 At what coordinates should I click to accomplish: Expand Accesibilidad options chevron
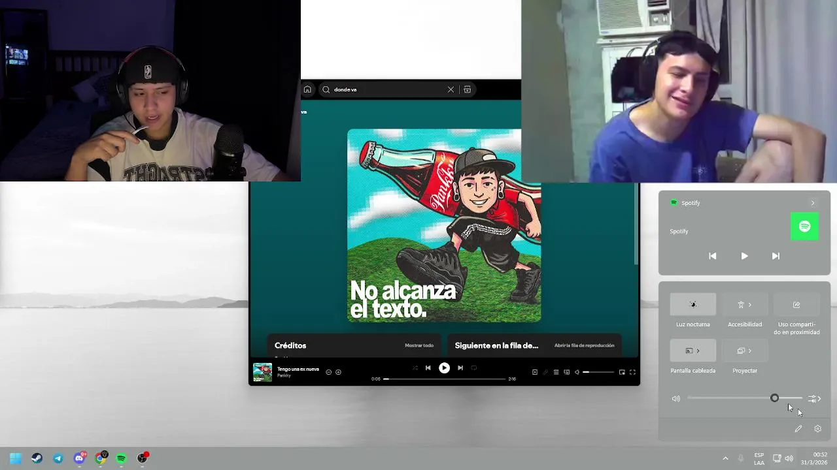(750, 304)
